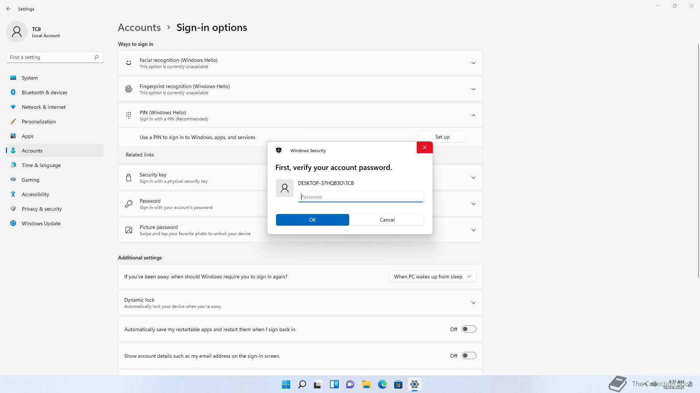This screenshot has height=393, width=700.
Task: Expand Fingerprint recognition (Windows Hello) section
Action: pos(474,89)
